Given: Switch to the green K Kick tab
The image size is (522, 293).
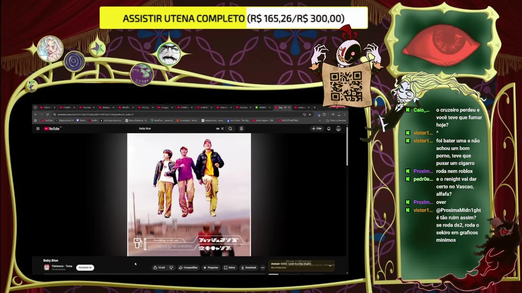Looking at the screenshot, I should (x=263, y=107).
